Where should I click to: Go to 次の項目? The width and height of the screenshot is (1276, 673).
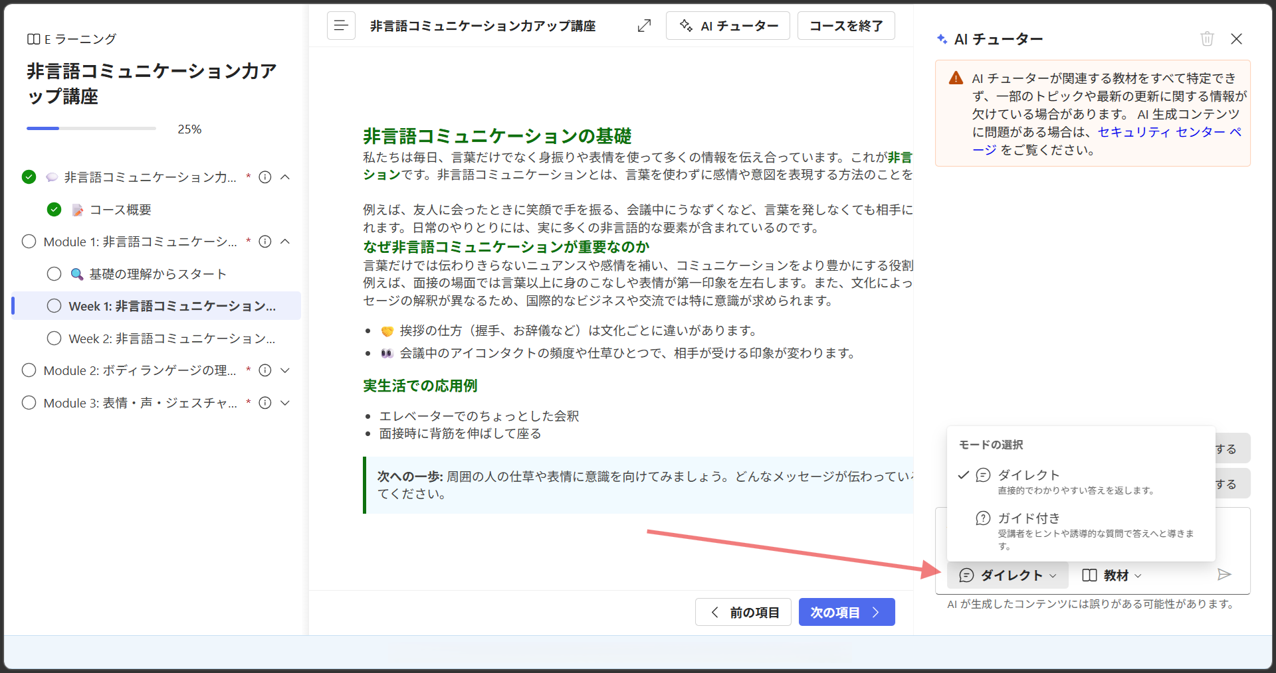pyautogui.click(x=847, y=612)
